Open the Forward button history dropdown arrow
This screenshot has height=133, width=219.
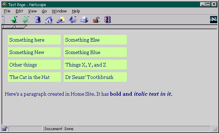[x=28, y=17]
